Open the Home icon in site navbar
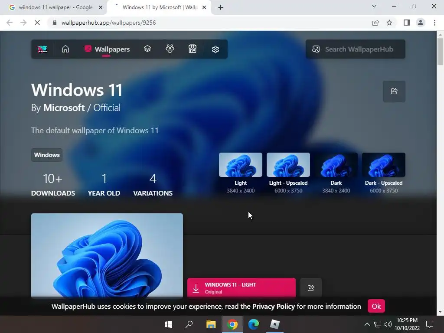The width and height of the screenshot is (444, 333). (65, 49)
